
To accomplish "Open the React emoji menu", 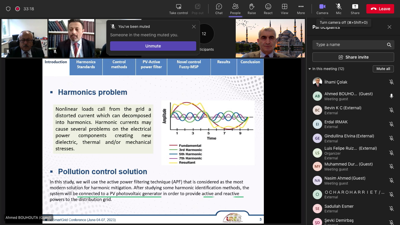I will pos(268,9).
